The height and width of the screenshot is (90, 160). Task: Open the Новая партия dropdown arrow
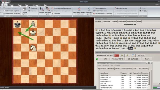27,14
